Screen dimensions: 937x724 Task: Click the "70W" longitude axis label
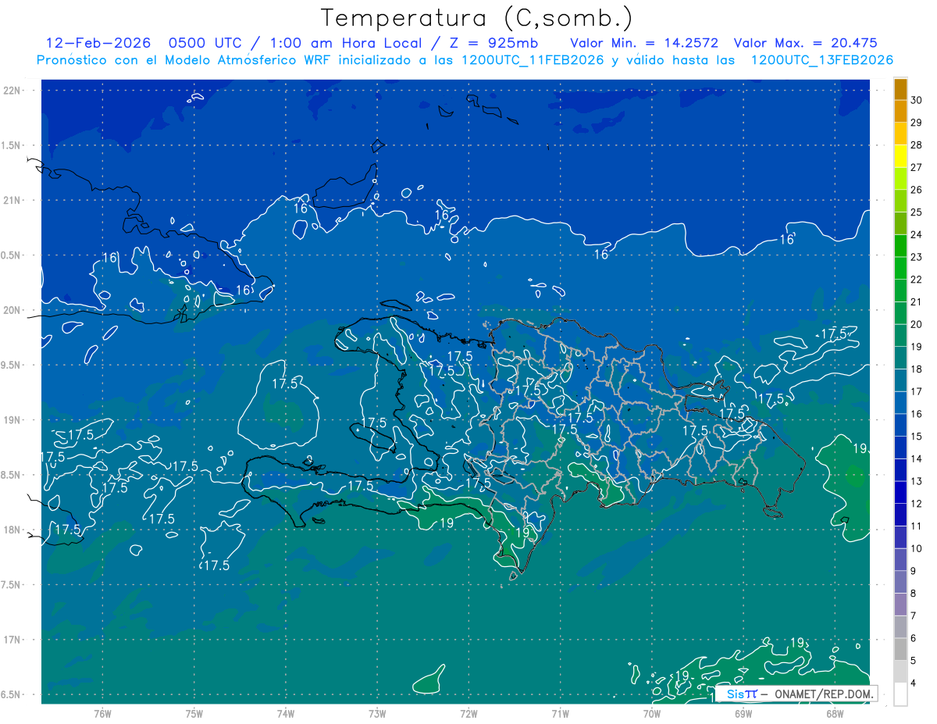pos(652,713)
